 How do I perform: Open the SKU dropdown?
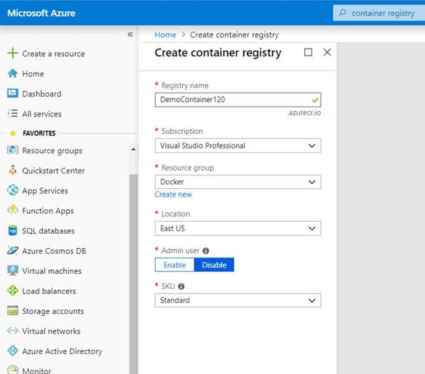point(237,300)
